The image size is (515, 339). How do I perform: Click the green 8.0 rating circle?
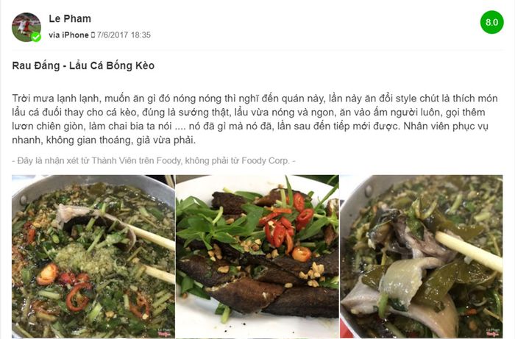(491, 22)
